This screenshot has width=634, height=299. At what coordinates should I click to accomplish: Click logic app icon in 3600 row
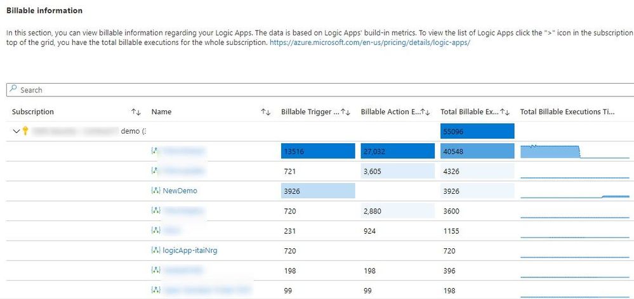[155, 211]
